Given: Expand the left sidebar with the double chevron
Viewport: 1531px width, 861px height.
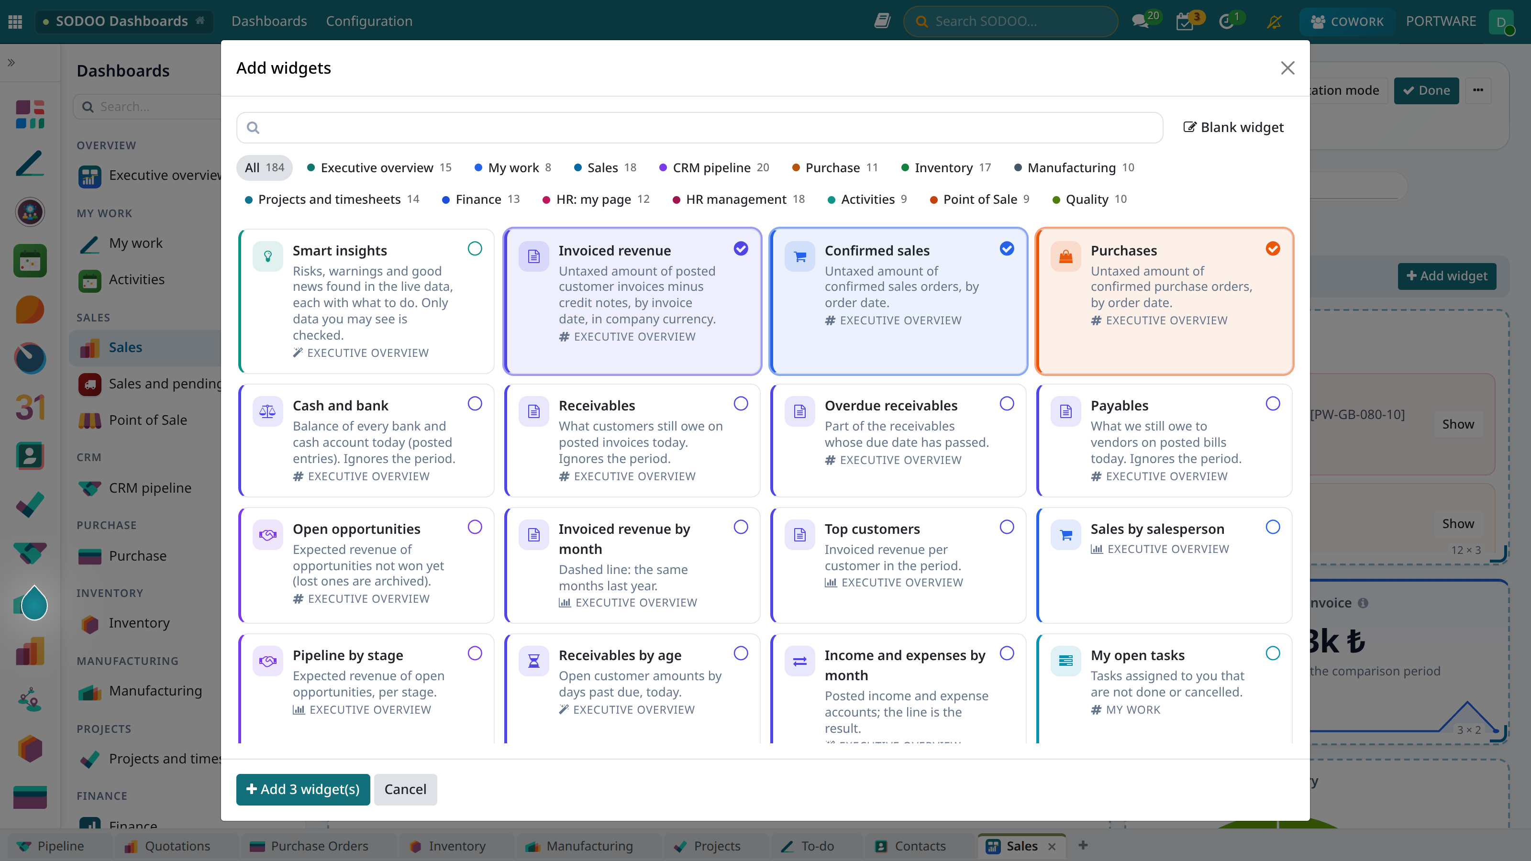Looking at the screenshot, I should tap(11, 62).
